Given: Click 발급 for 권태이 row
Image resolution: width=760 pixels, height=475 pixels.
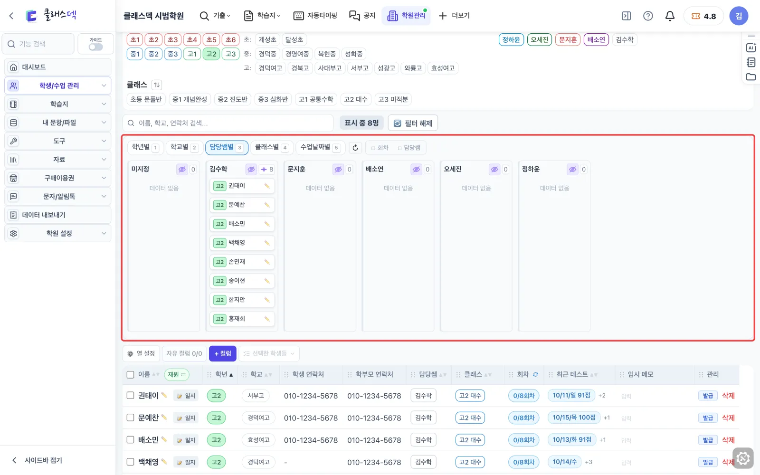Looking at the screenshot, I should pyautogui.click(x=708, y=396).
